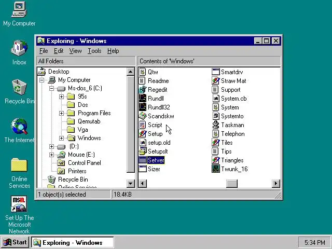Image resolution: width=332 pixels, height=249 pixels.
Task: Select the Setver file icon
Action: tap(142, 160)
